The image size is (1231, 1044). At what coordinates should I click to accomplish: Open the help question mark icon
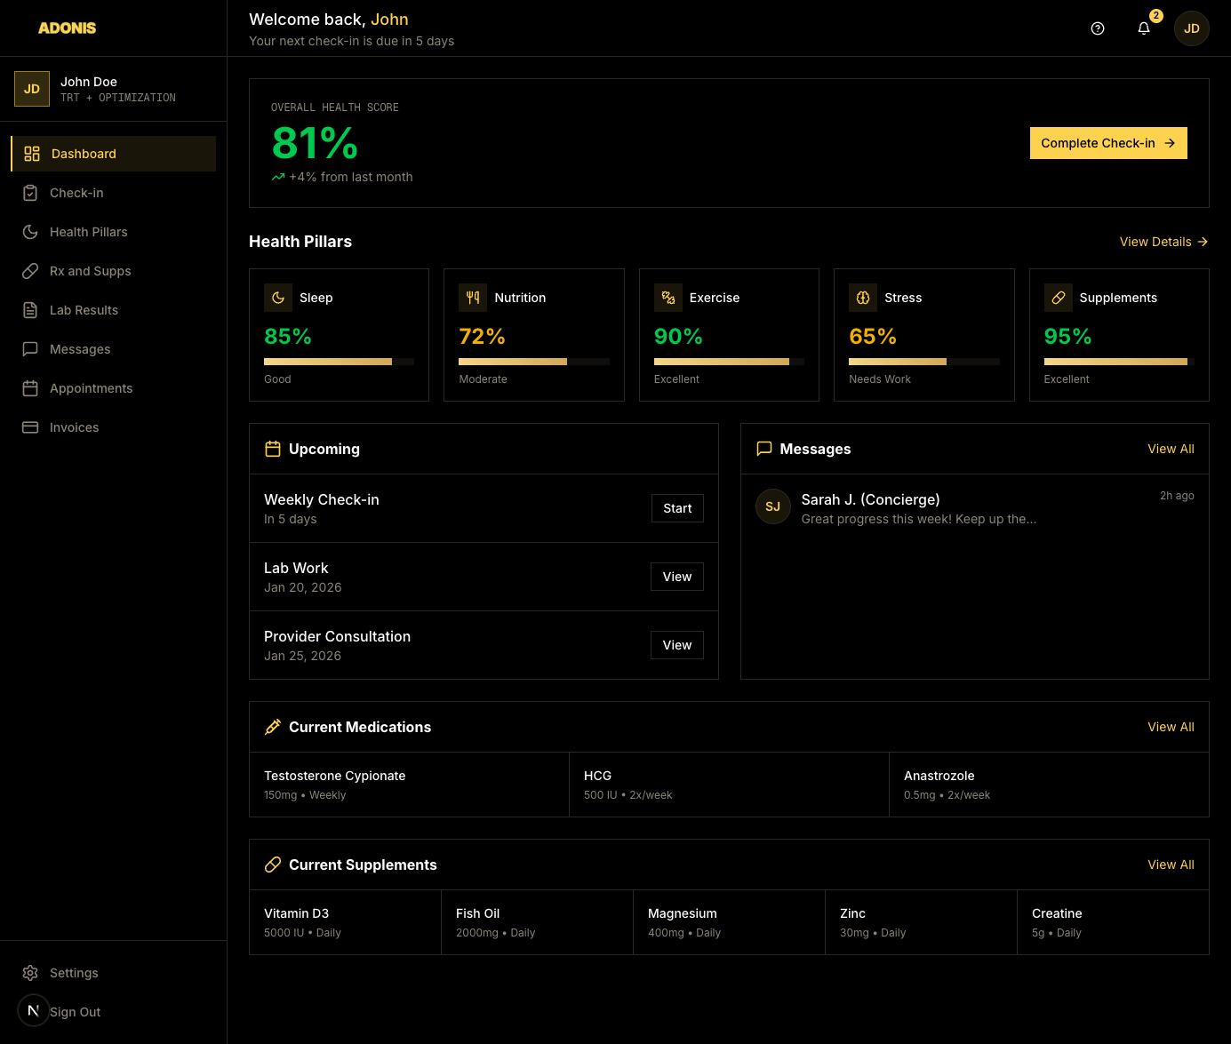tap(1098, 28)
